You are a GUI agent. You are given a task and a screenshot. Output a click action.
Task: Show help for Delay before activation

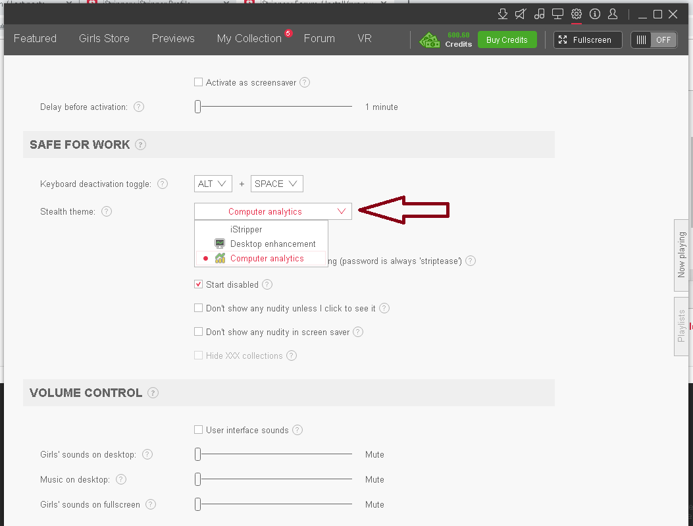pyautogui.click(x=139, y=107)
